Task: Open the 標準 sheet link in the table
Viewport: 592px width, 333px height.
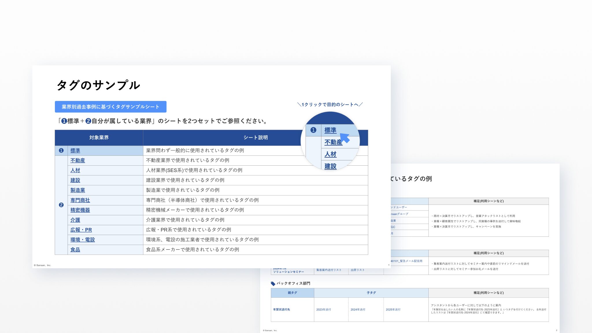Action: 75,151
